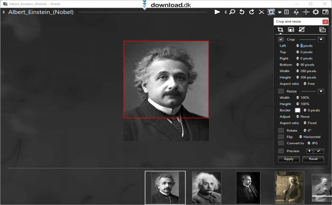The width and height of the screenshot is (332, 205).
Task: Select the white-haired older Einstein thumbnail
Action: (x=207, y=187)
